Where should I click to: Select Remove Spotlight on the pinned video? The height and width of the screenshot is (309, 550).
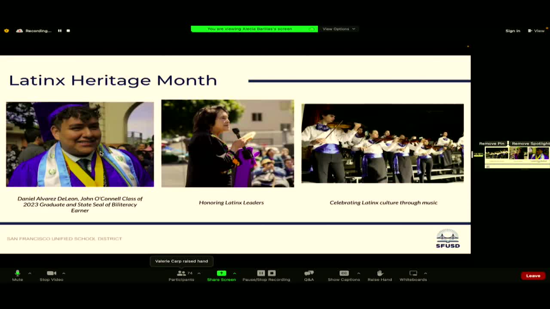coord(530,143)
